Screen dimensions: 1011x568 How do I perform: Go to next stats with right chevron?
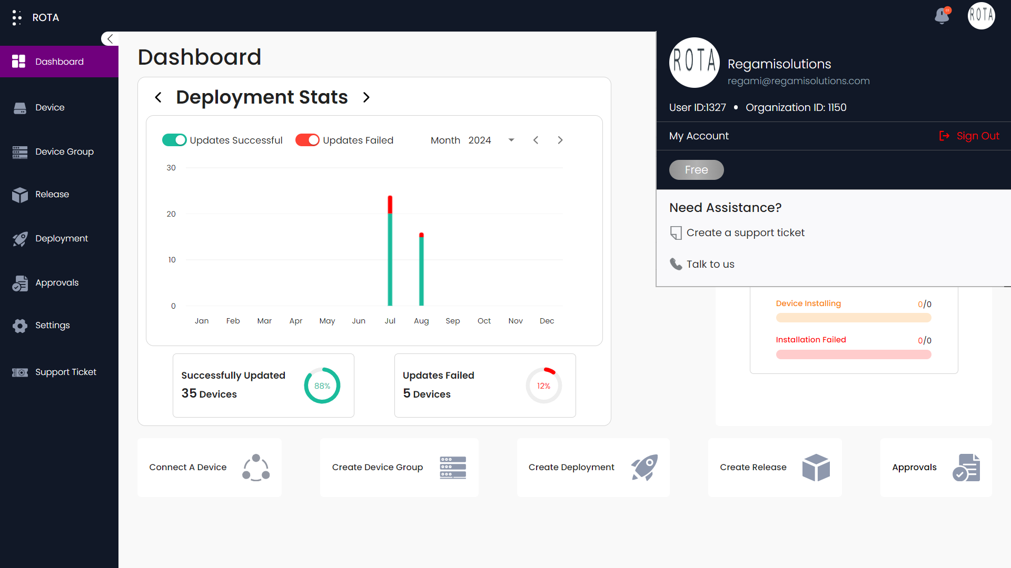[x=366, y=97]
